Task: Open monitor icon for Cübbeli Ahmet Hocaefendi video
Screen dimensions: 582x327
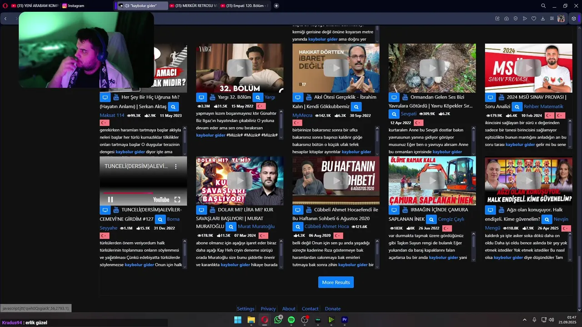Action: pyautogui.click(x=298, y=210)
